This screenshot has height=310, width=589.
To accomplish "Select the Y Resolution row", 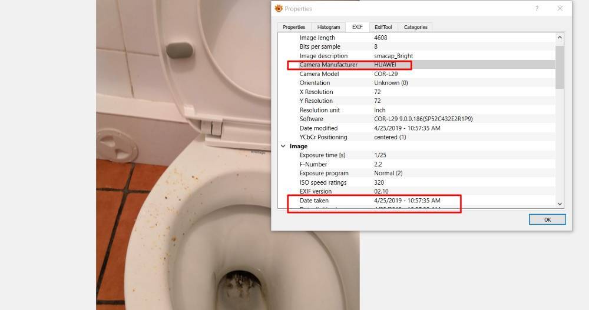I will coord(416,101).
